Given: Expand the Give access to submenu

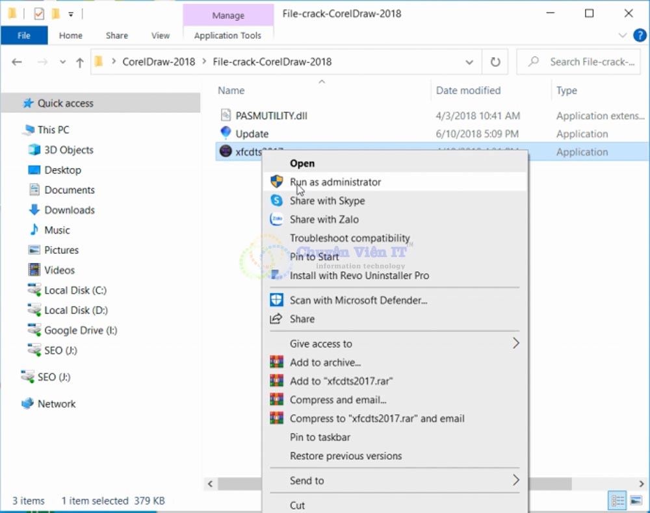Looking at the screenshot, I should (395, 344).
